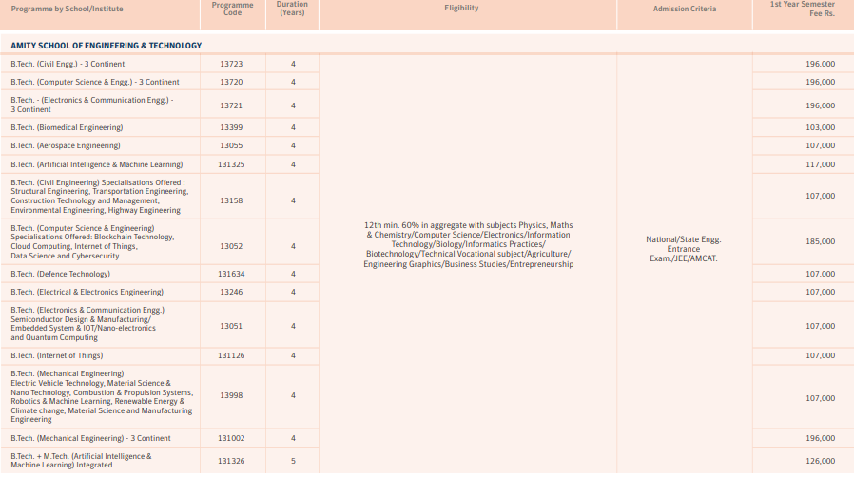Click the 'Duration (Years)' column header
Screen dimensions: 854x477
coord(292,9)
